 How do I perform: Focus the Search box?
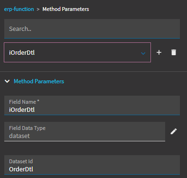click(x=92, y=29)
